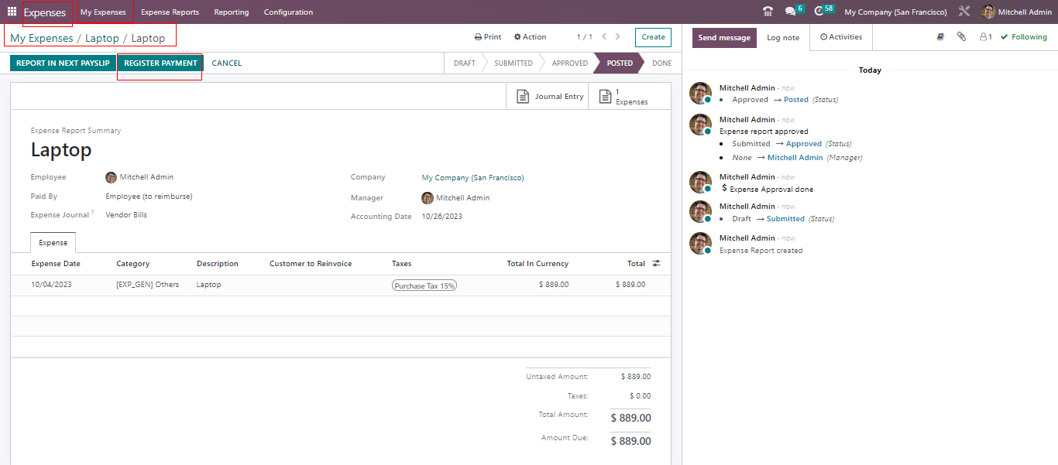Click the paperclip attachments icon
Viewport: 1058px width, 465px height.
[x=961, y=37]
